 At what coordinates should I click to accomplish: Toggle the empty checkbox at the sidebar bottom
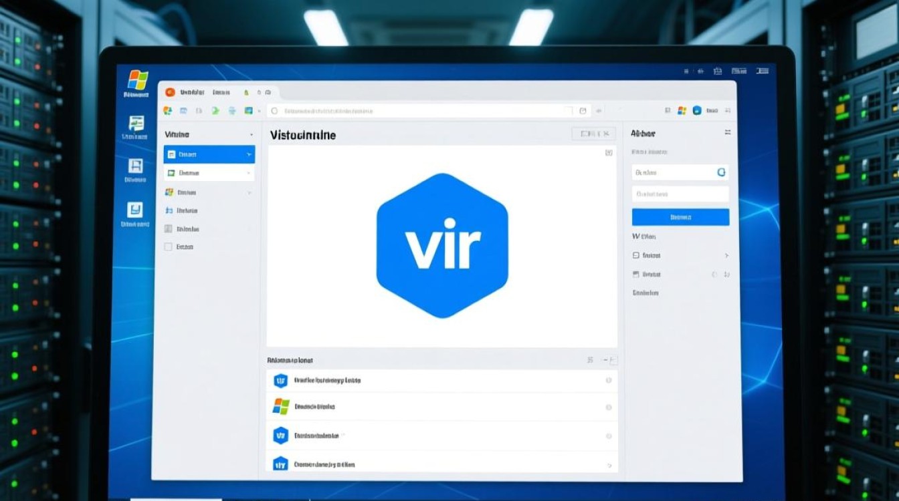[x=169, y=246]
